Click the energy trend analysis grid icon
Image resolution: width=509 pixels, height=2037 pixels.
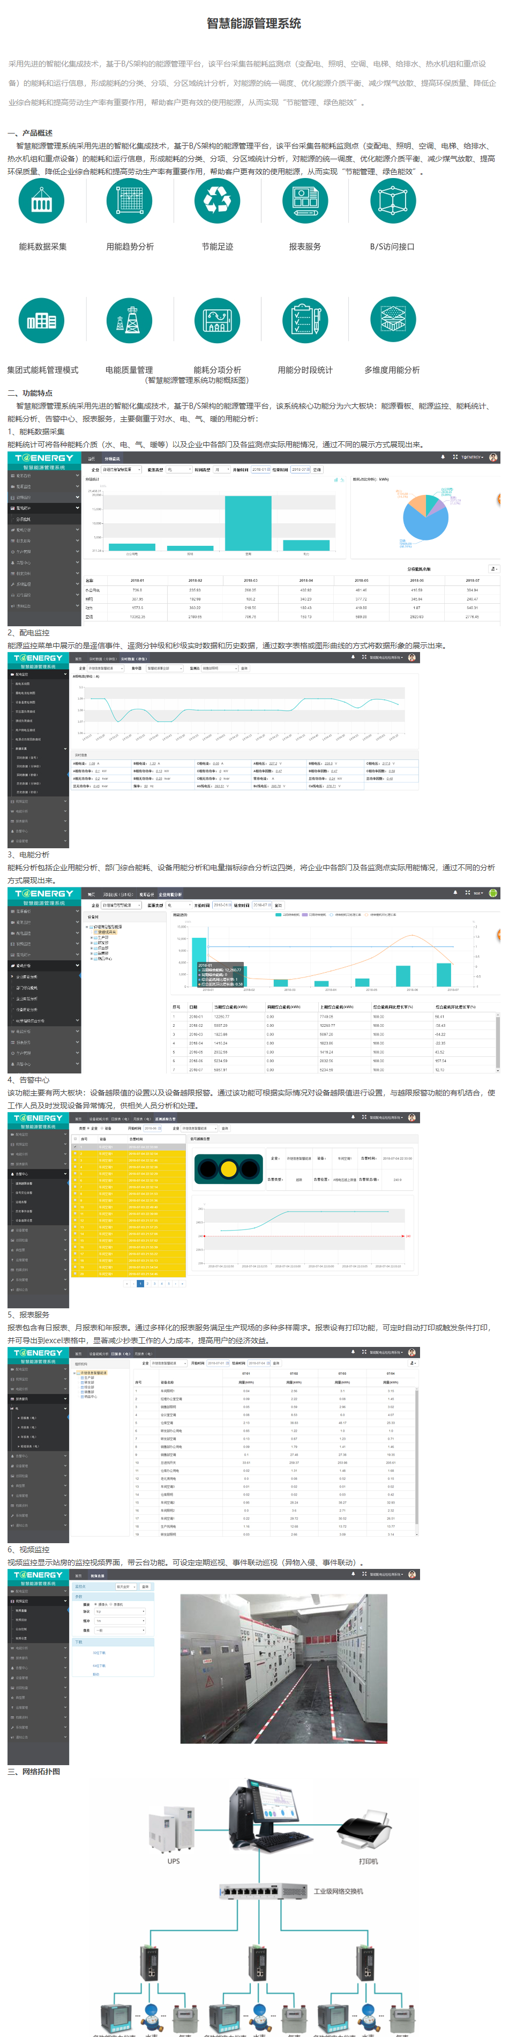[x=129, y=201]
